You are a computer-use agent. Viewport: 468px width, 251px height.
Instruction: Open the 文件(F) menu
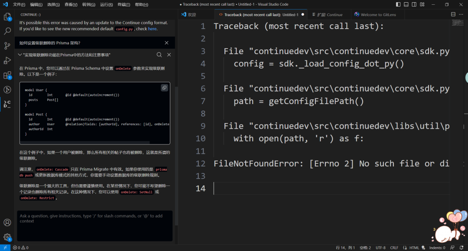[19, 4]
